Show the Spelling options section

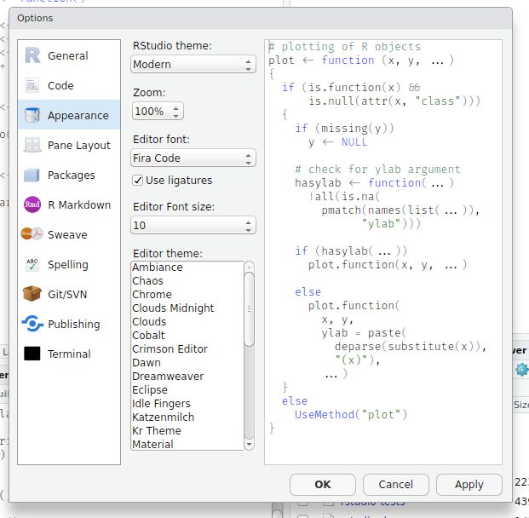point(69,264)
